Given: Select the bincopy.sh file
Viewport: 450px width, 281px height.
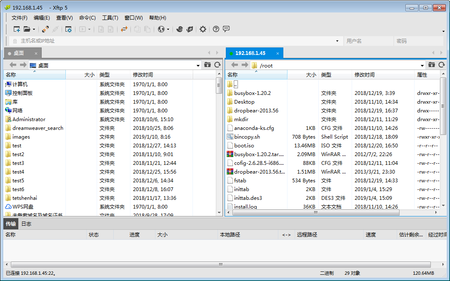Looking at the screenshot, I should point(244,137).
